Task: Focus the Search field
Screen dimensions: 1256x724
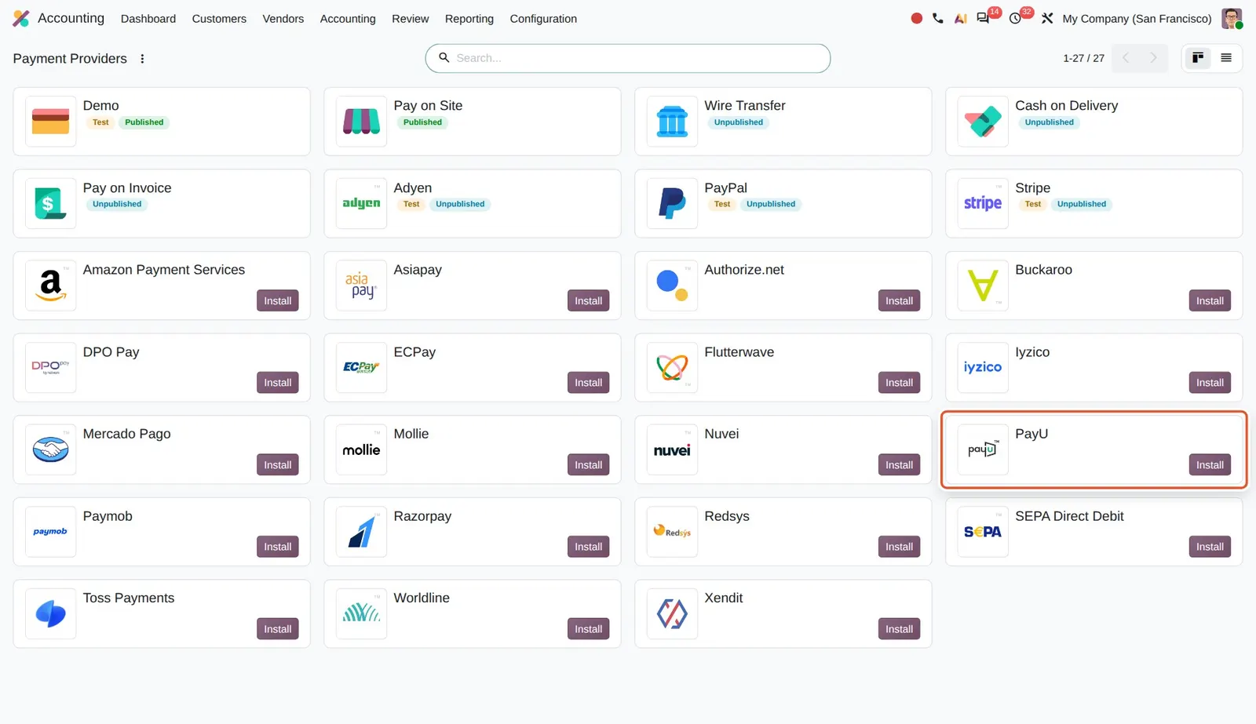Action: tap(628, 58)
